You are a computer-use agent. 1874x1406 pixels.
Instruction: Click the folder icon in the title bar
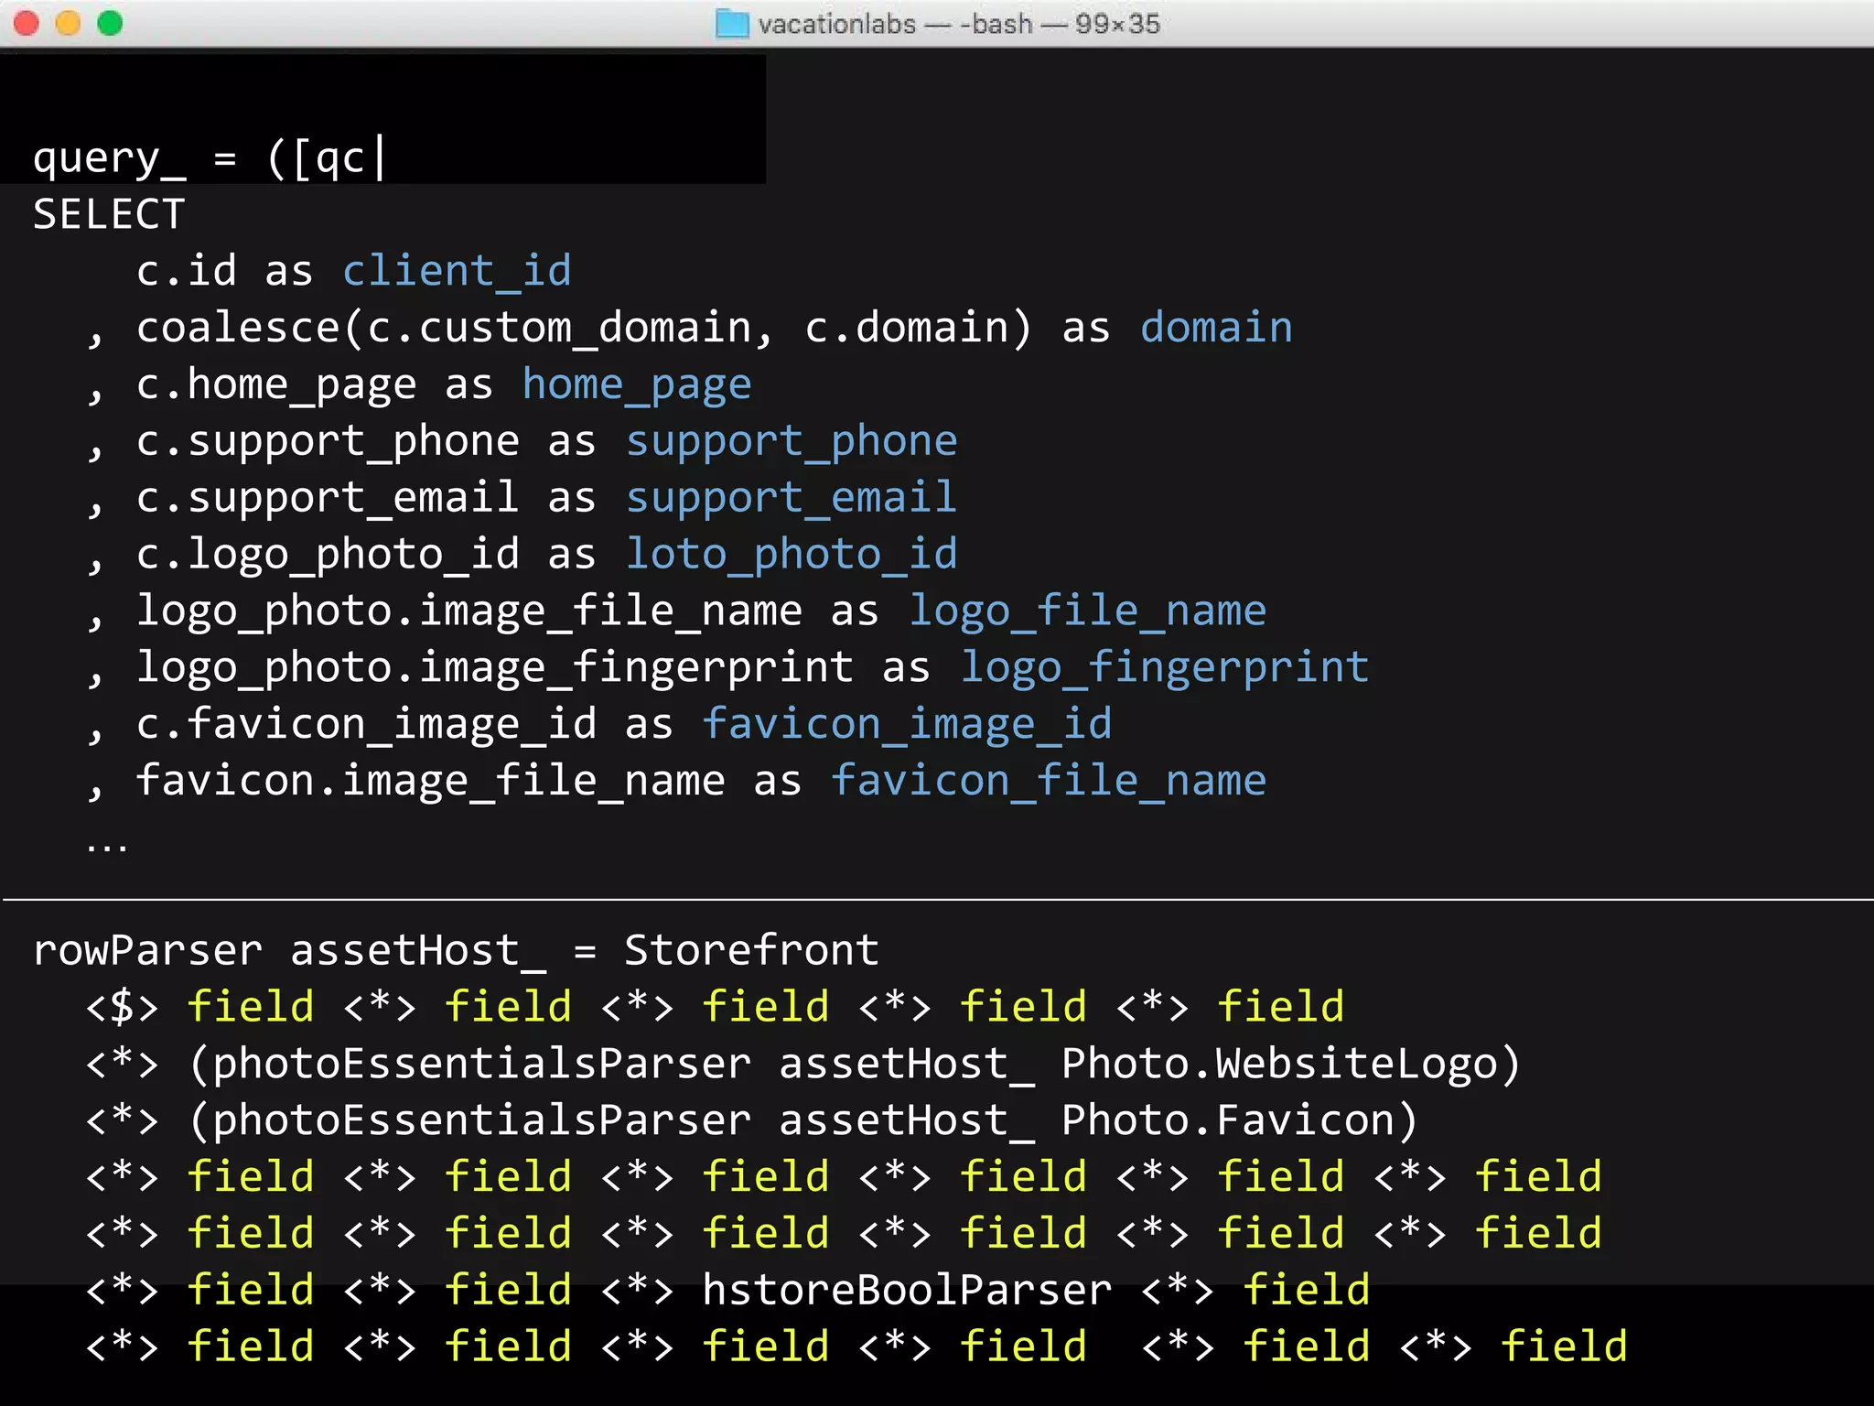732,24
